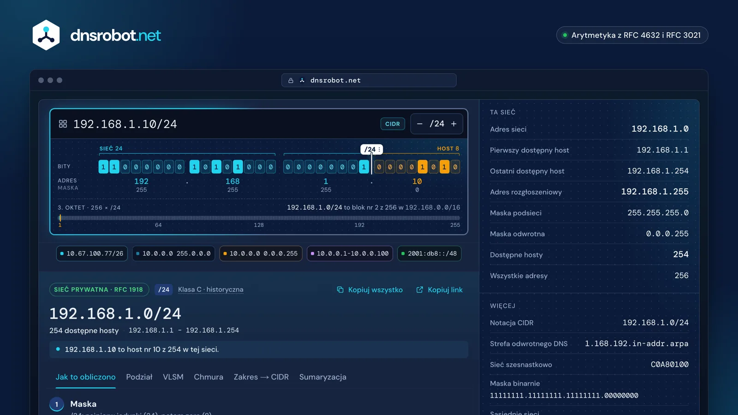Open the Sumaryzacja tab

[x=323, y=377]
